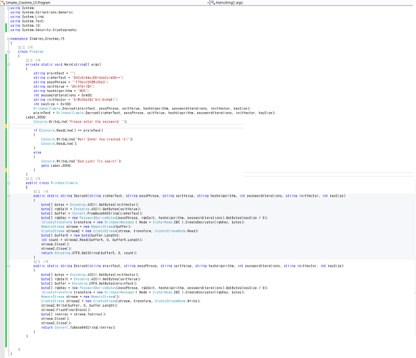Click the references CodeLens above Encrypt method

(x=41, y=262)
